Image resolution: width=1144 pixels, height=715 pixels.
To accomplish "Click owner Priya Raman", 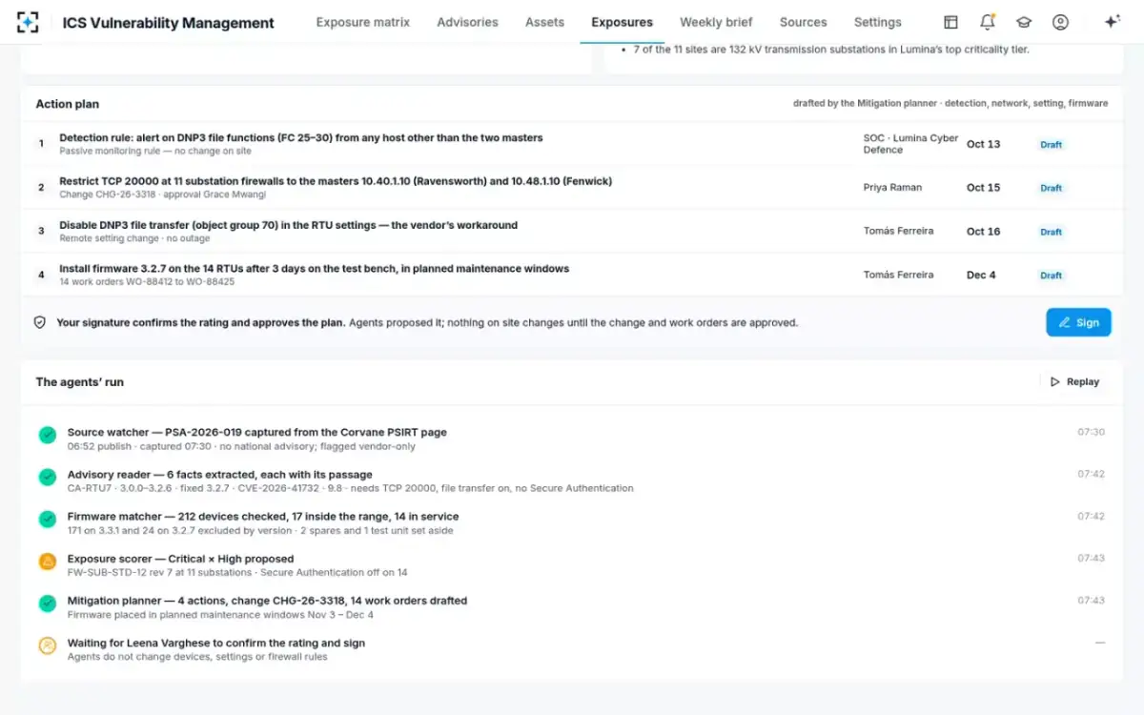I will (892, 188).
